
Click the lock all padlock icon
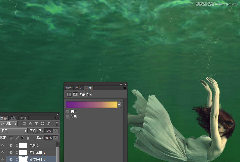[28, 138]
